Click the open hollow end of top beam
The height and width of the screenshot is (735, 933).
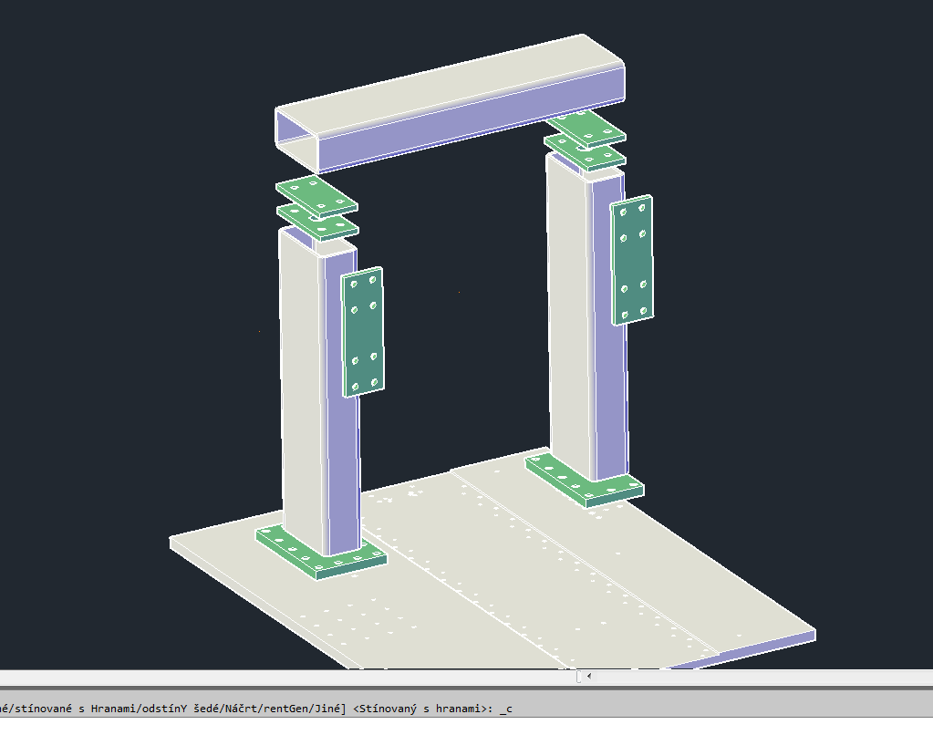(x=295, y=139)
